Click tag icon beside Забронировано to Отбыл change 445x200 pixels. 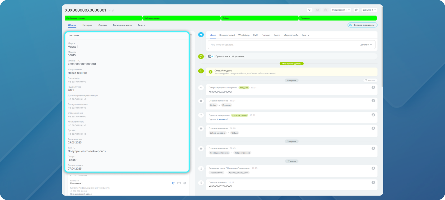[201, 128]
